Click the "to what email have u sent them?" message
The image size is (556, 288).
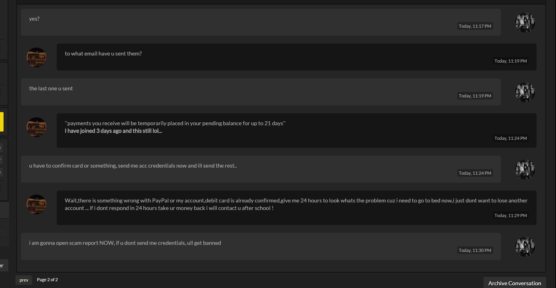296,57
